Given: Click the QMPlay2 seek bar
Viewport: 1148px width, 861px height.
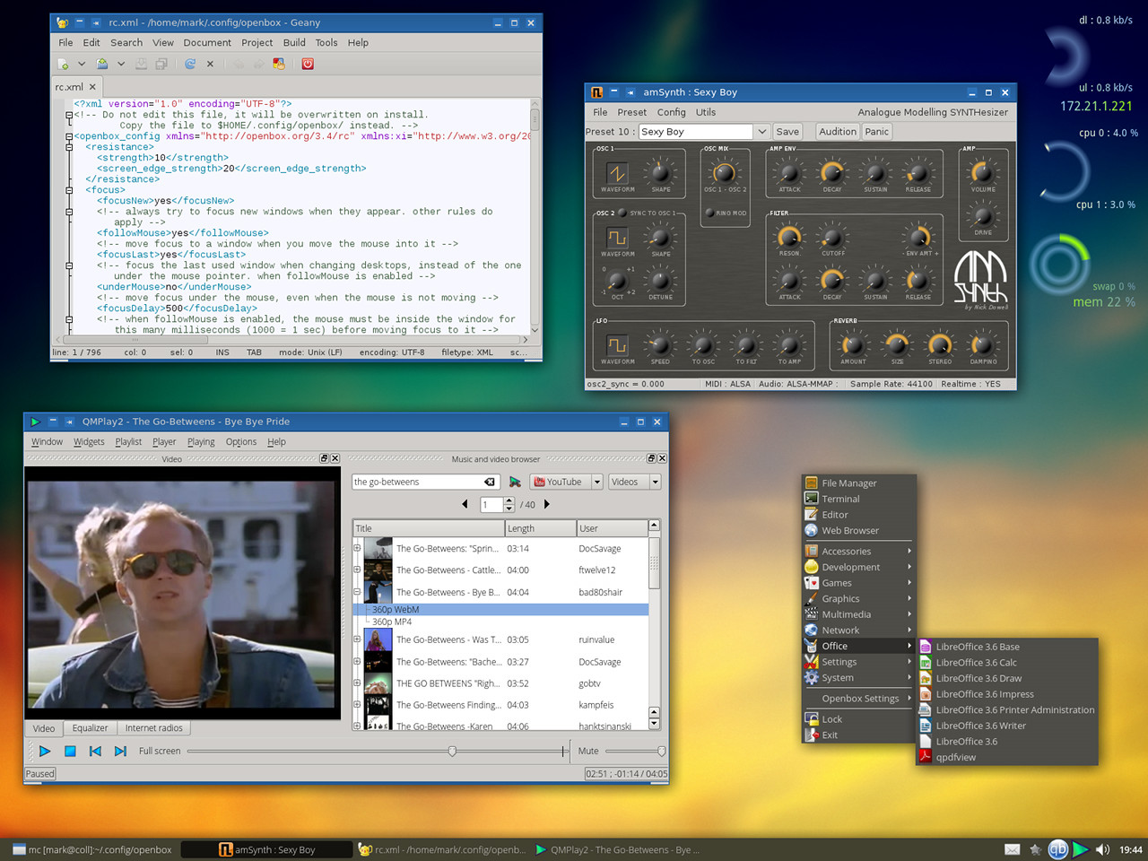Looking at the screenshot, I should (x=378, y=751).
